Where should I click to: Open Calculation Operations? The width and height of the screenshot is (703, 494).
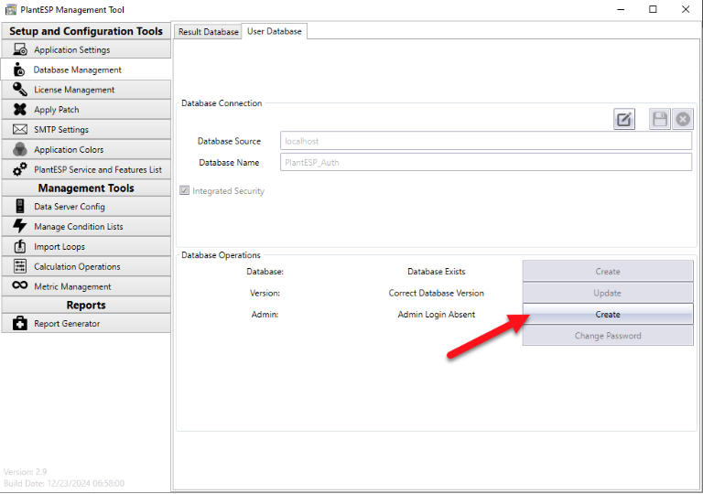(x=86, y=266)
